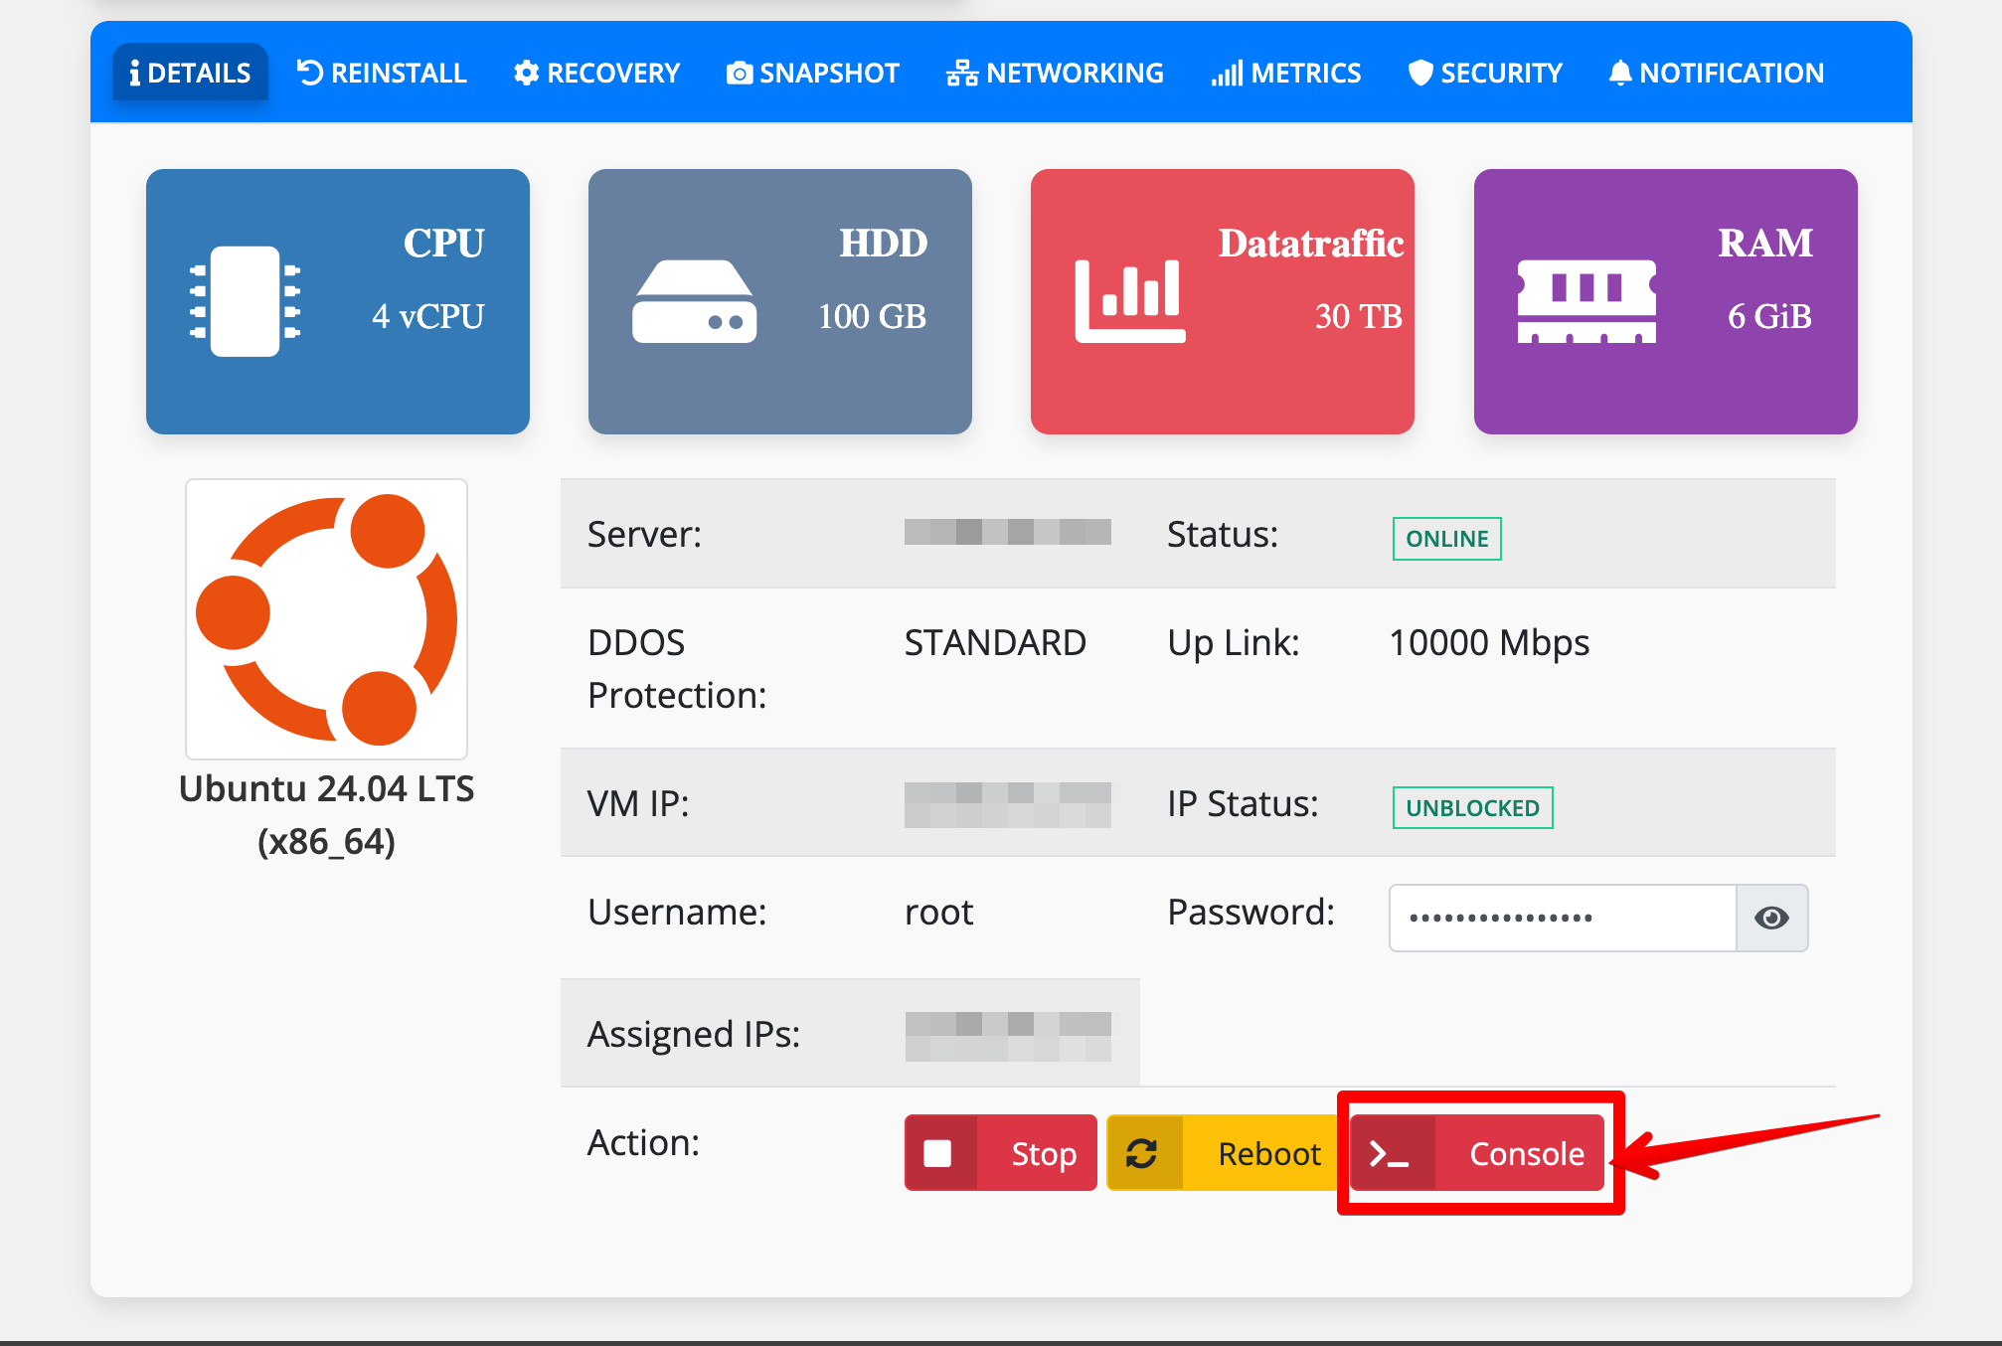
Task: Click the Console terminal prompt icon
Action: [x=1390, y=1153]
